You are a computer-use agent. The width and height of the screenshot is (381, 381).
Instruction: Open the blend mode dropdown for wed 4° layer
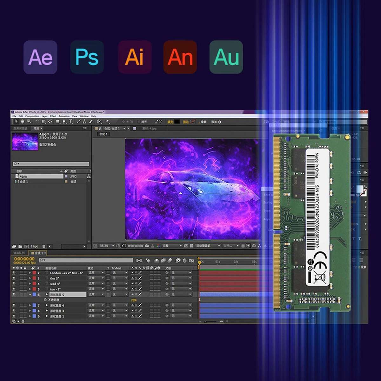click(96, 284)
